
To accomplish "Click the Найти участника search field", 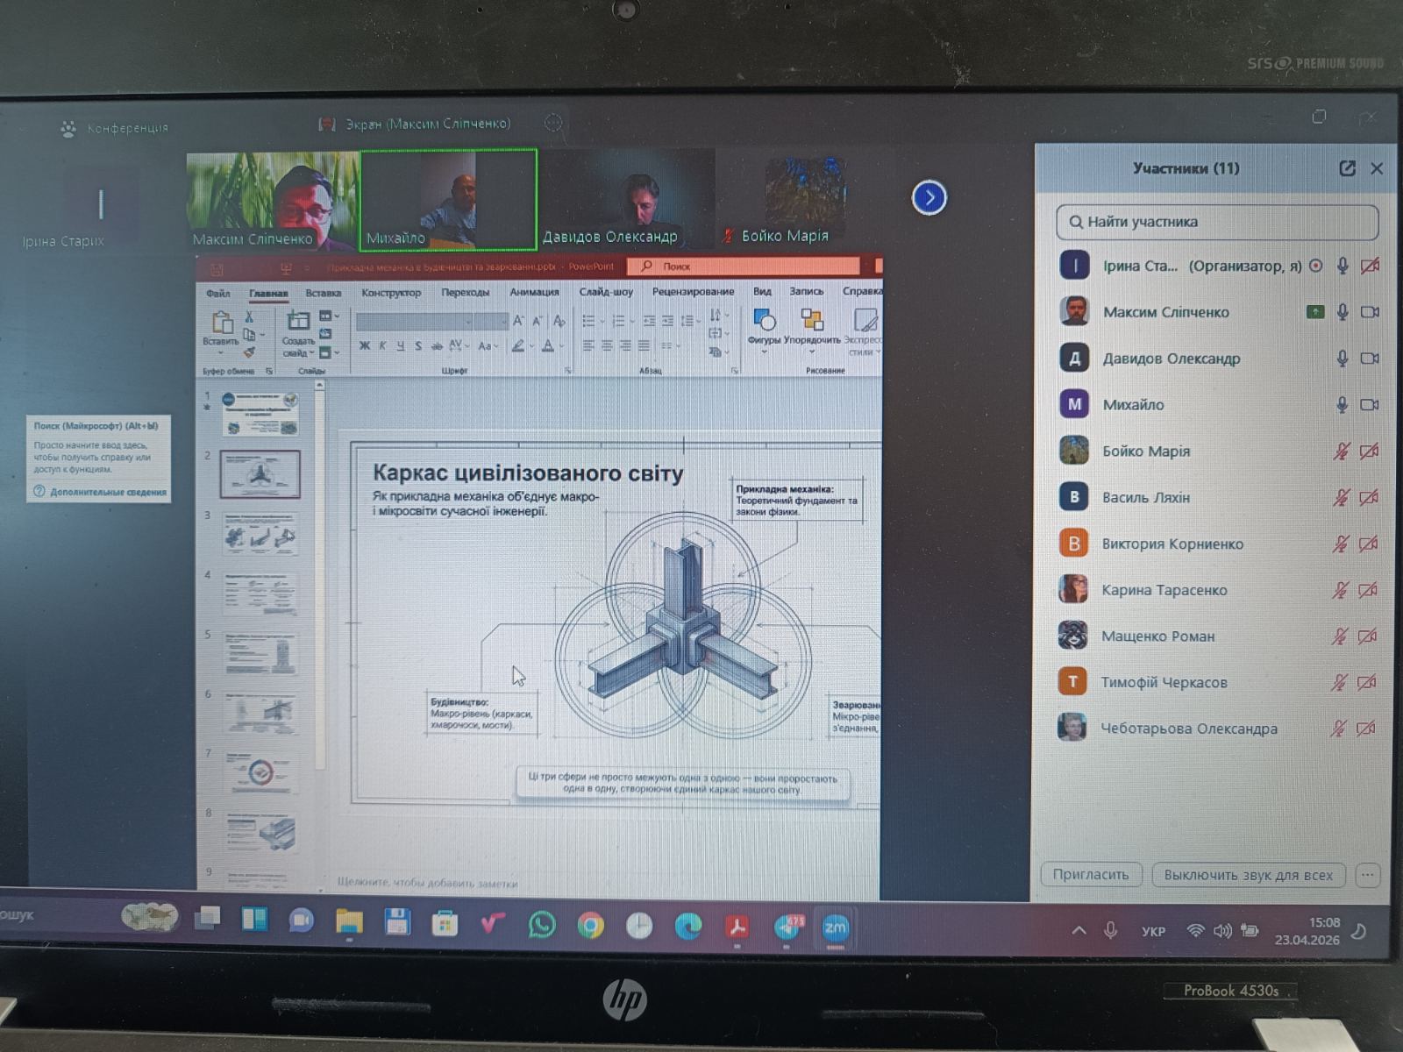I will [1217, 222].
